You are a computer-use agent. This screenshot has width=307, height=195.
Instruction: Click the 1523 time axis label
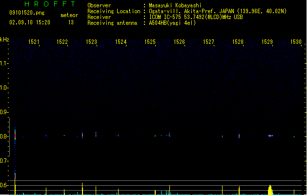91,42
